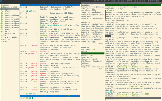Open klara (WhatsApp) chat
The height and width of the screenshot is (101, 162).
(89, 42)
